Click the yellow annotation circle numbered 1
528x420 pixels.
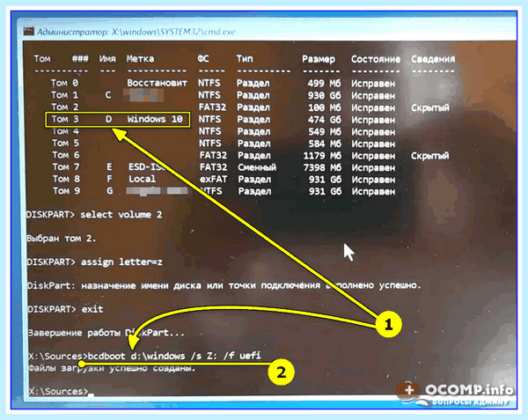point(389,324)
